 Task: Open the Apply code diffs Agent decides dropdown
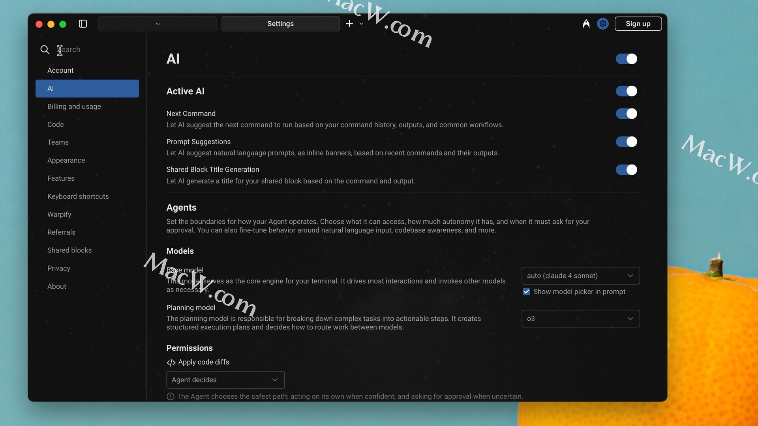click(225, 380)
